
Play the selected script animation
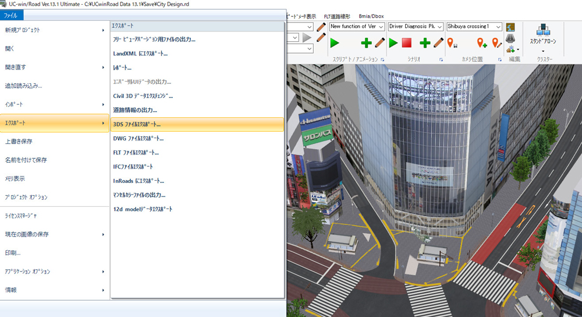[335, 43]
